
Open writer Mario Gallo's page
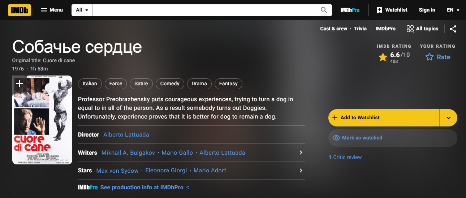coord(177,152)
